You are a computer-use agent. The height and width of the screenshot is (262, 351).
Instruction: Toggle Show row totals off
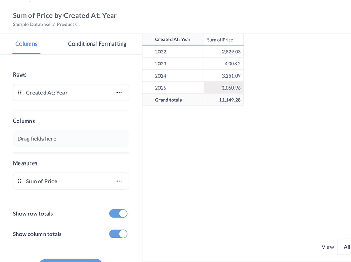point(118,214)
